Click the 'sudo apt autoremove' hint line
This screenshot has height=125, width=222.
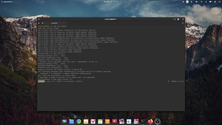[x=57, y=75]
